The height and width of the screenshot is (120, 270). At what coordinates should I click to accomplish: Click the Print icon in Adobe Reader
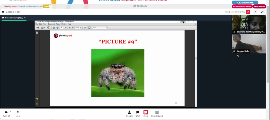pos(38,28)
